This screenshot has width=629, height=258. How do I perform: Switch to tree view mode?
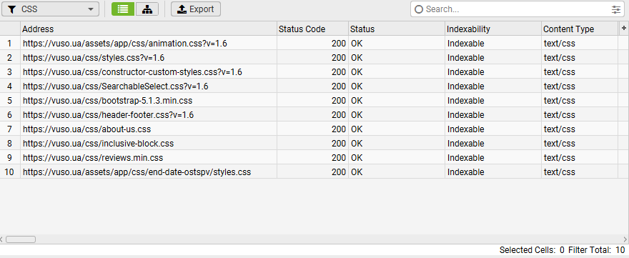(147, 9)
